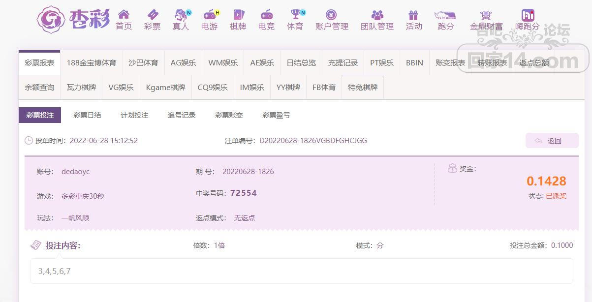Click the bet content box showing 3,4,5,6,7
The image size is (592, 302).
pos(302,271)
